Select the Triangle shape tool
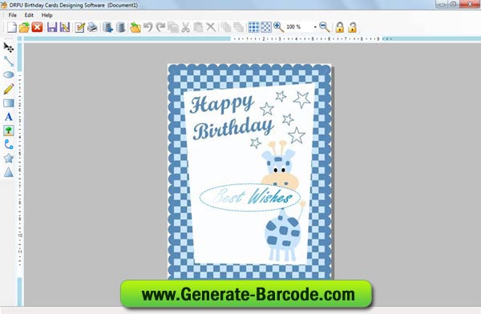The height and width of the screenshot is (314, 481). pos(9,172)
